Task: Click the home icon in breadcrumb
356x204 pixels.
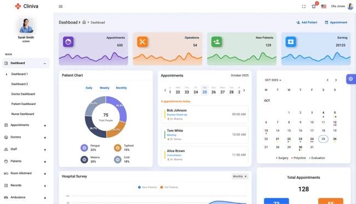Action: point(84,22)
